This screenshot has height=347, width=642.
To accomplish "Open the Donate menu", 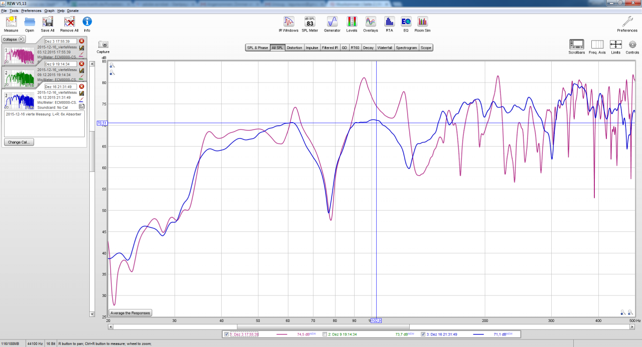I will point(73,11).
